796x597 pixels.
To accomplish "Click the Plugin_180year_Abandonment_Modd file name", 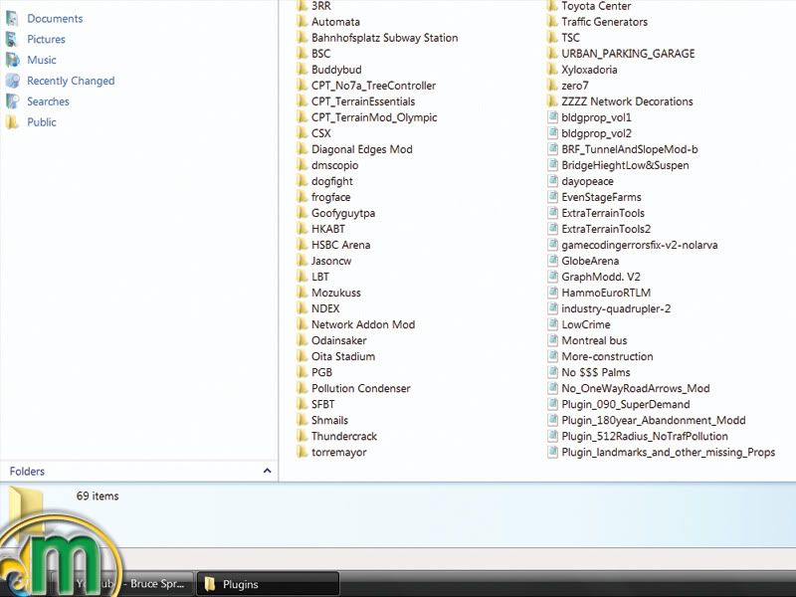I will click(x=654, y=420).
